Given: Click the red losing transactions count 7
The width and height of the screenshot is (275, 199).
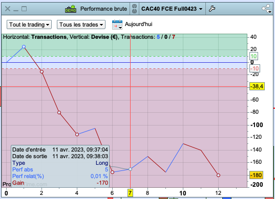Looking at the screenshot, I should 174,37.
